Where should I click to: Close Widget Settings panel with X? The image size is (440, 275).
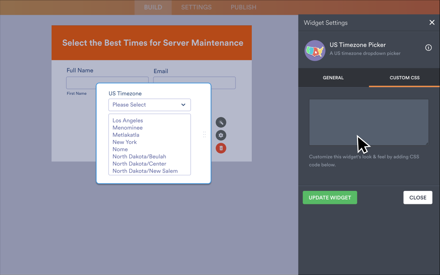[432, 23]
